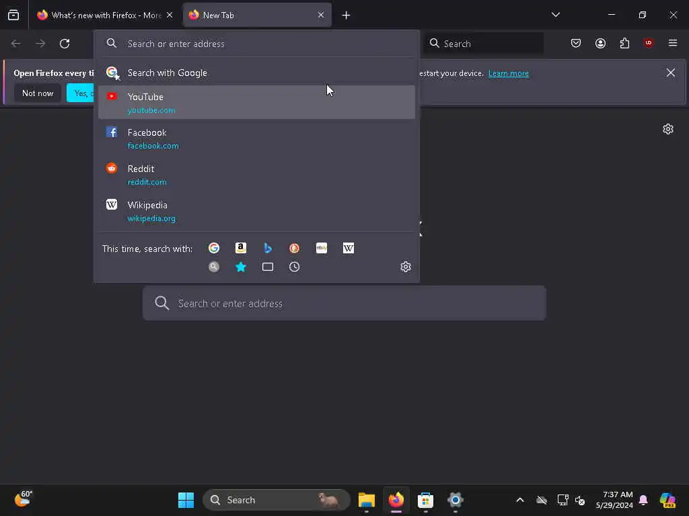
Task: Open a new tab with plus button
Action: [346, 15]
